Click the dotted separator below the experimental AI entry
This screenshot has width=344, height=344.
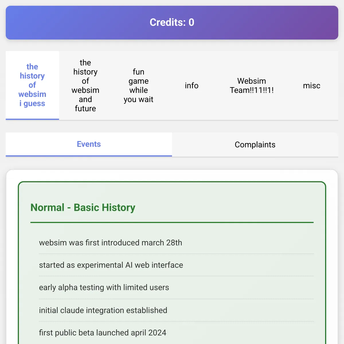(176, 276)
